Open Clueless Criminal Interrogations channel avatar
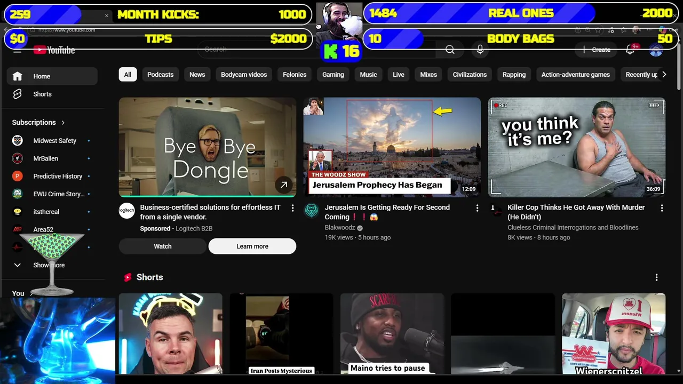This screenshot has width=683, height=384. click(496, 211)
